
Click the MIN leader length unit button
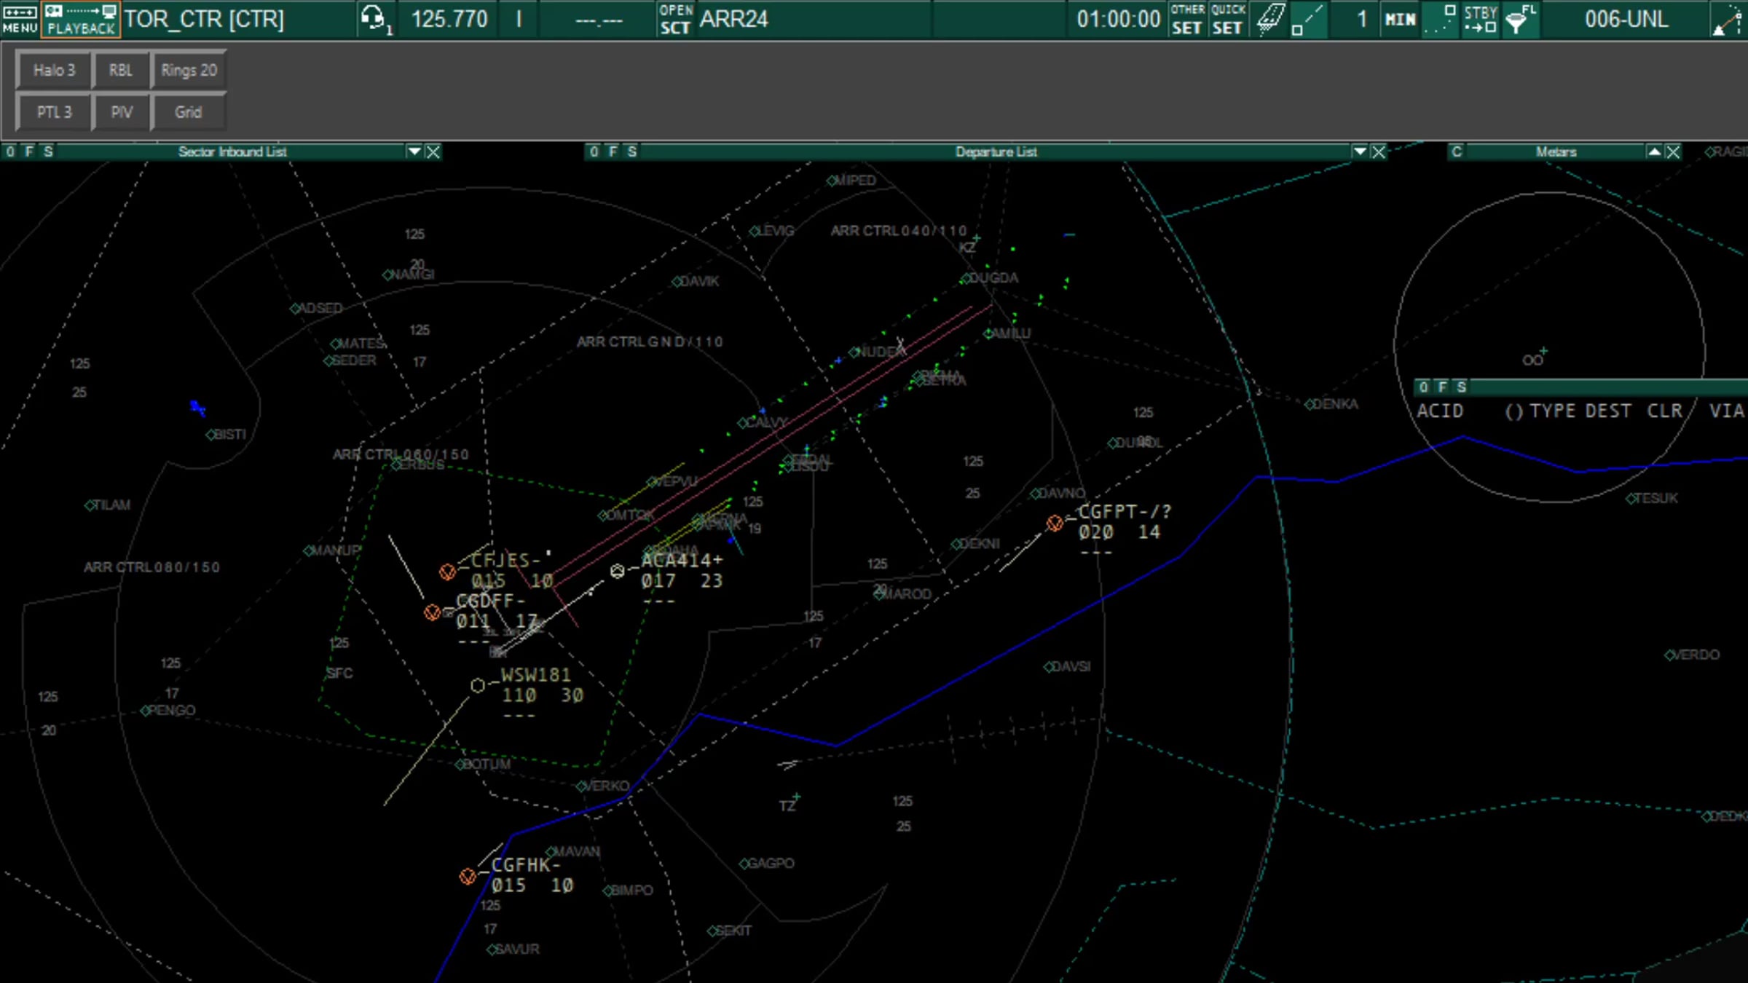[1400, 19]
